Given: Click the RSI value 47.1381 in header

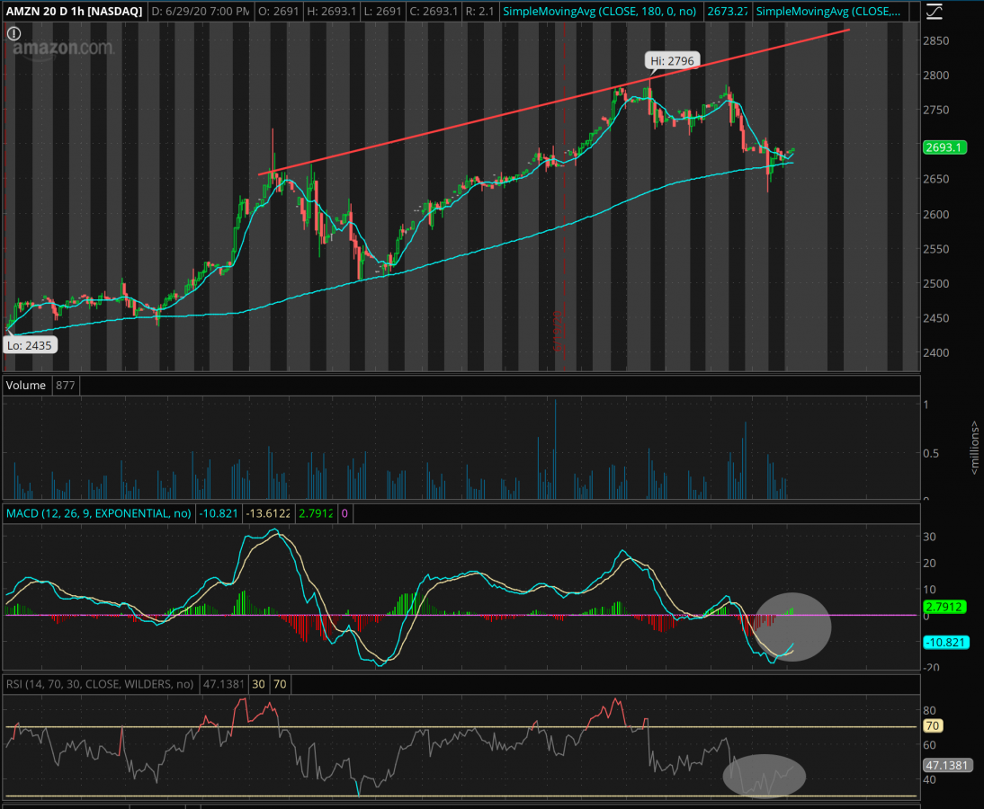Looking at the screenshot, I should 223,684.
